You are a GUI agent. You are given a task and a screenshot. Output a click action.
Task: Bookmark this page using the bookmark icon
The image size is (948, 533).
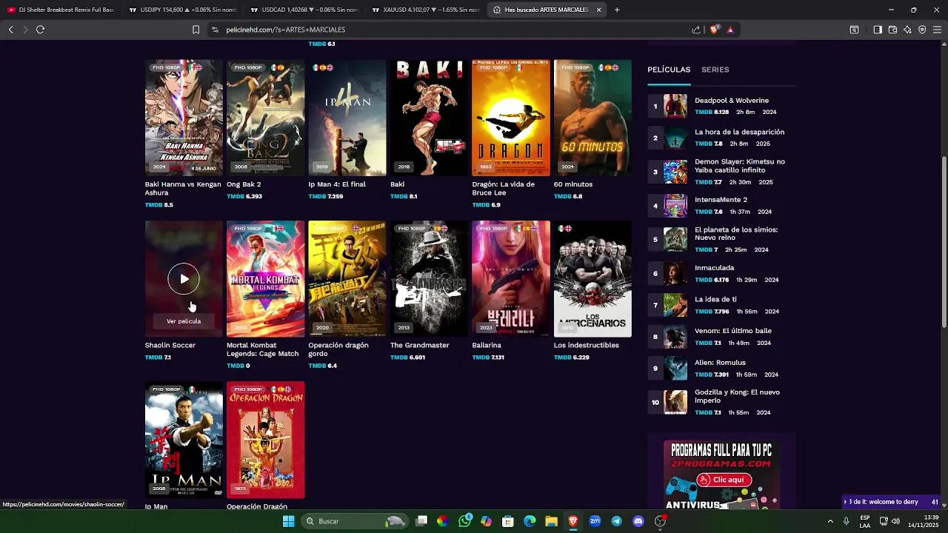[x=196, y=30]
